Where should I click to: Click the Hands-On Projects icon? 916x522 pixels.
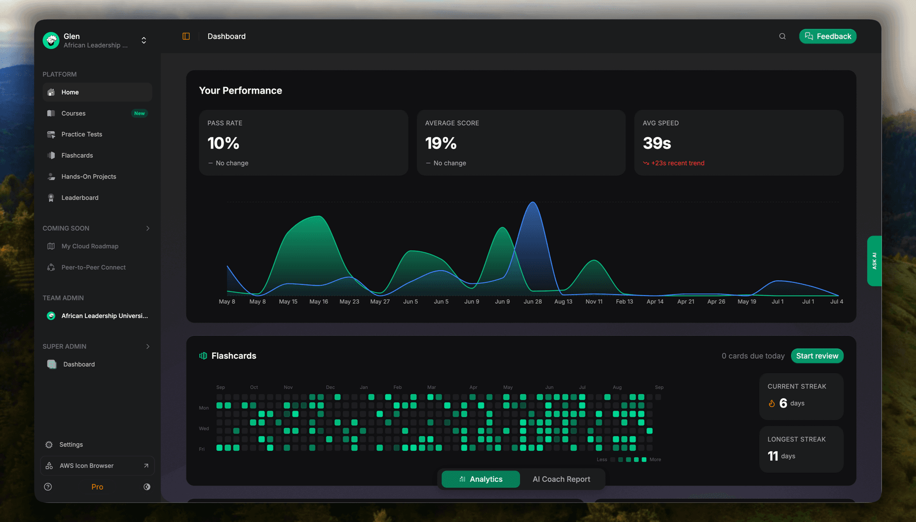click(51, 177)
